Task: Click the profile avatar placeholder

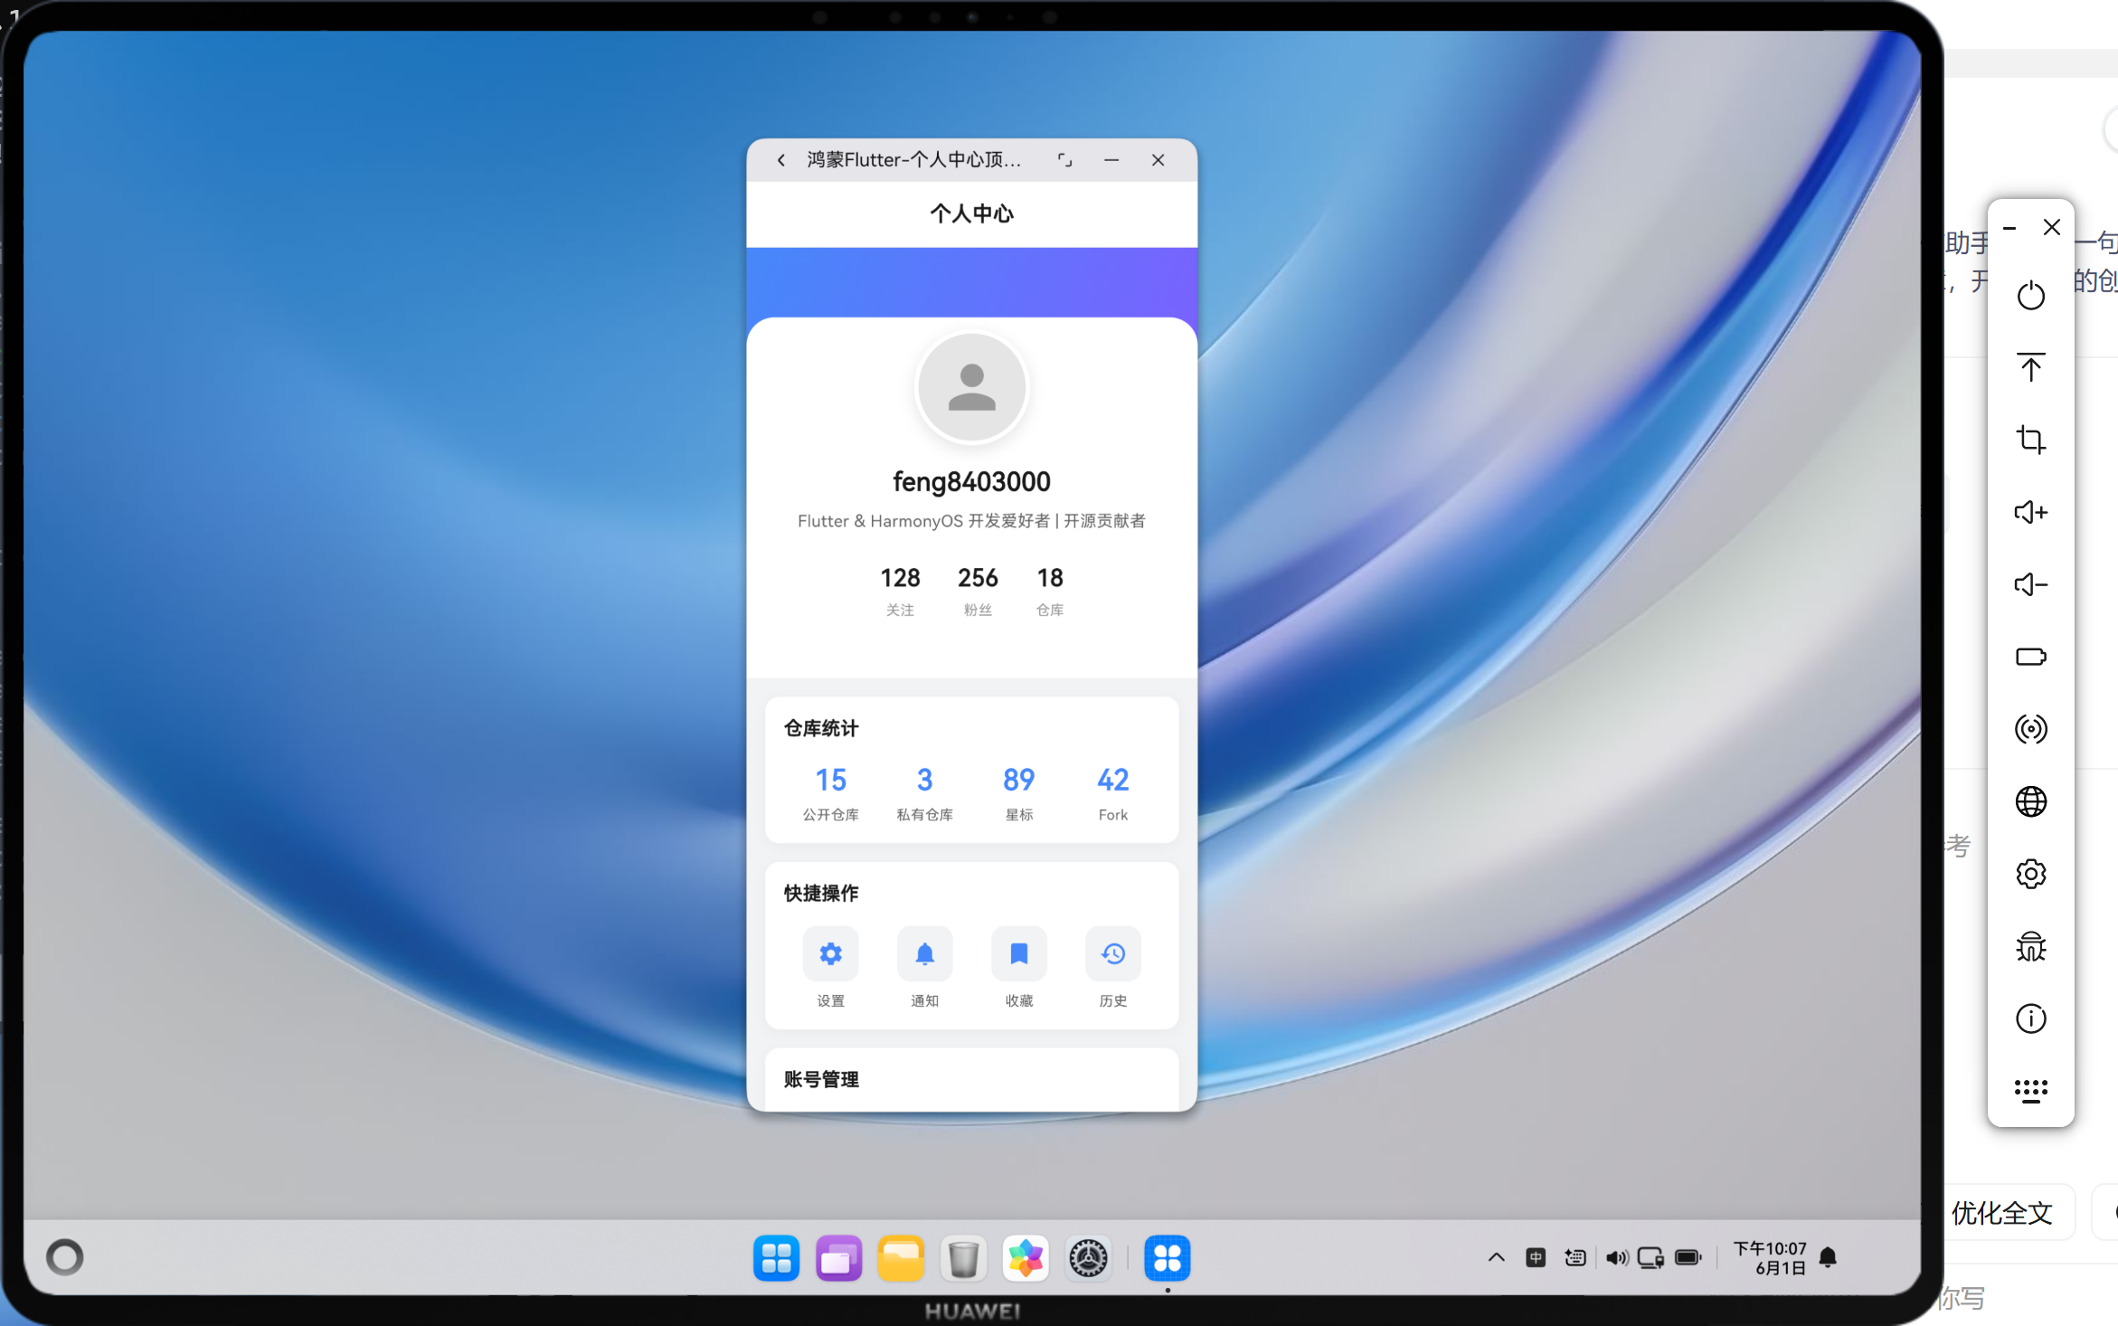Action: coord(971,387)
